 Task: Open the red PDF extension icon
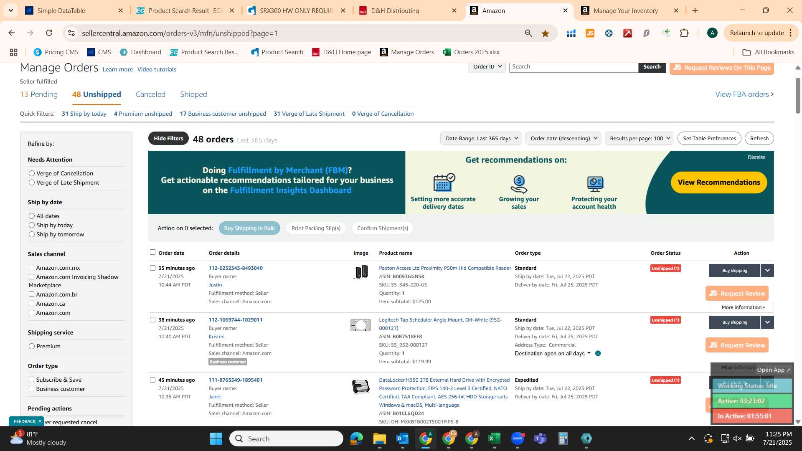click(x=627, y=33)
